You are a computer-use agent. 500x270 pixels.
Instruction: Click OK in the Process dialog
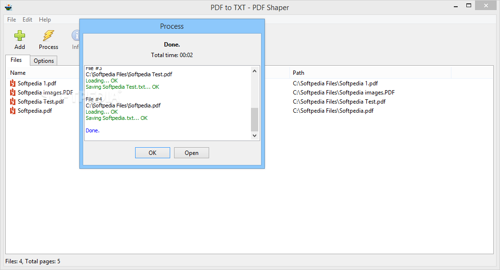[152, 153]
